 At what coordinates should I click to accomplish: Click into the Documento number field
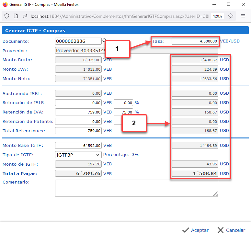pos(78,41)
